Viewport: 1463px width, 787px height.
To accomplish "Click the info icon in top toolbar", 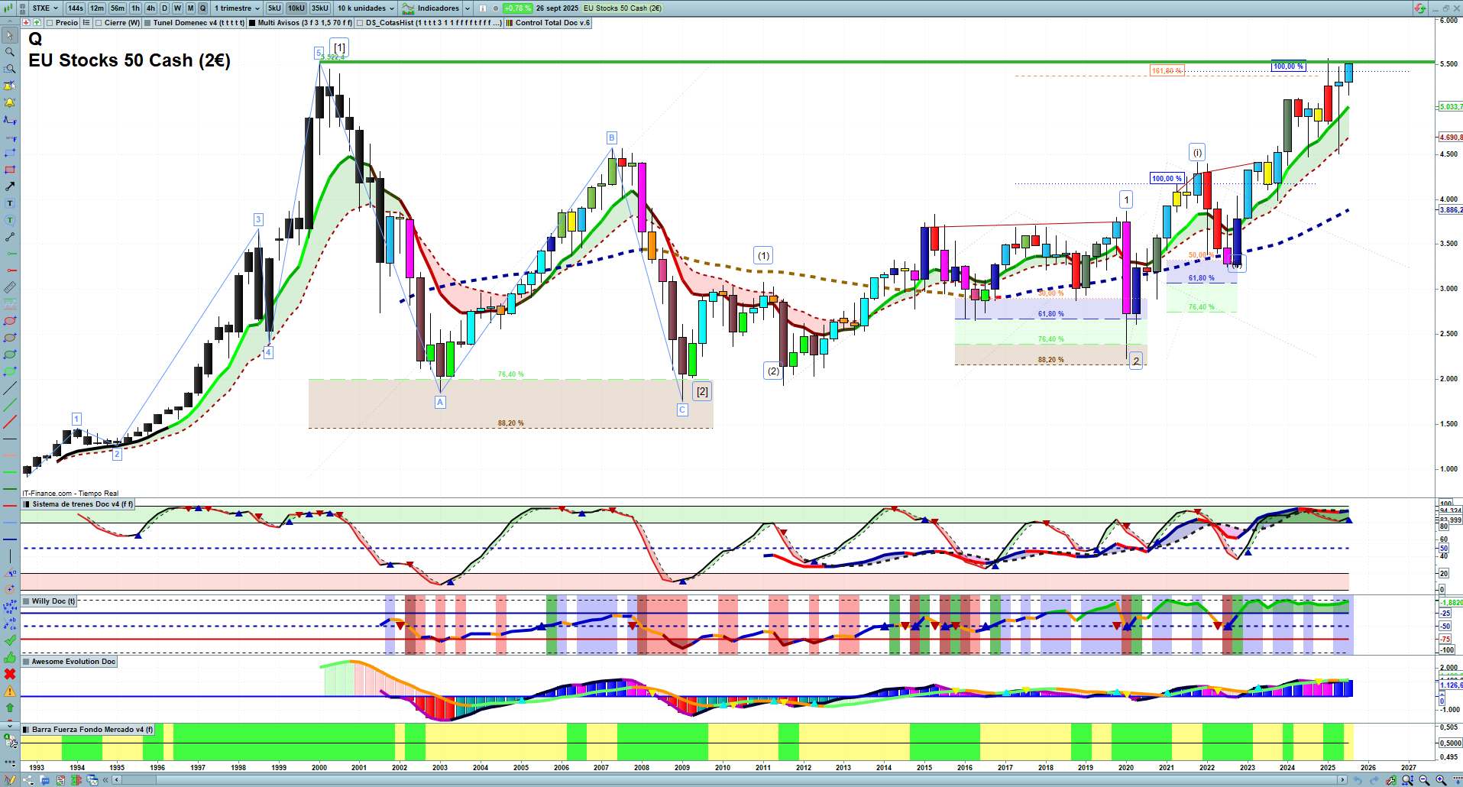I will point(483,8).
